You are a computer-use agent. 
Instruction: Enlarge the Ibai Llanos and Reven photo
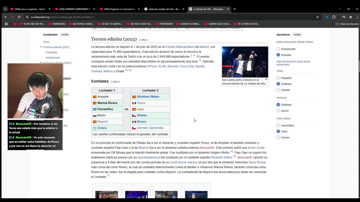245,62
